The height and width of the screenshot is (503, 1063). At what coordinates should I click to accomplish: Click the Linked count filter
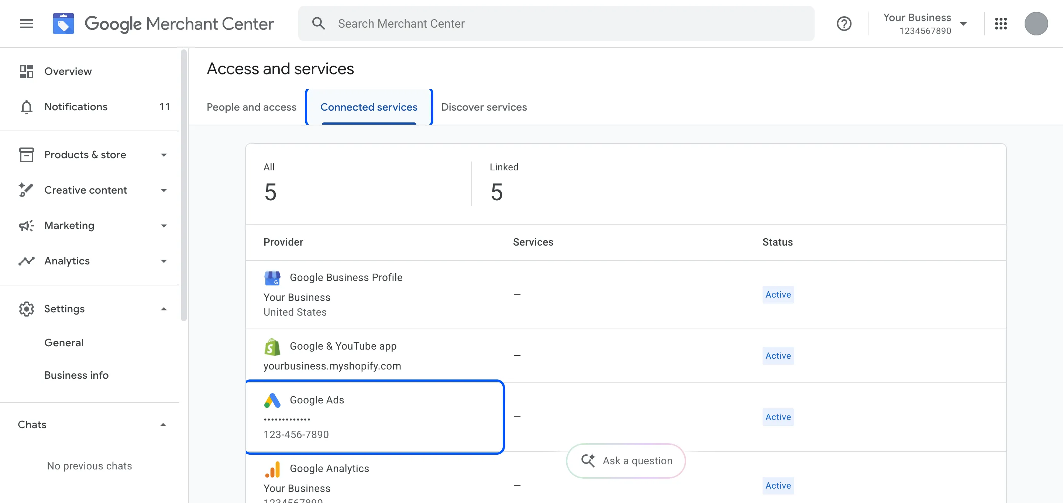point(504,183)
